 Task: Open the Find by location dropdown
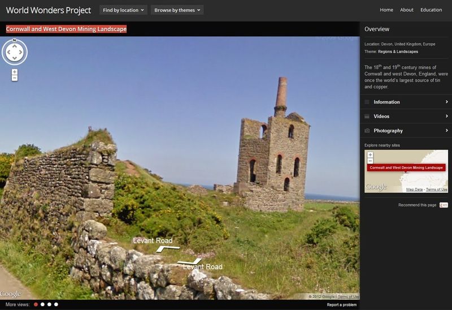(123, 10)
